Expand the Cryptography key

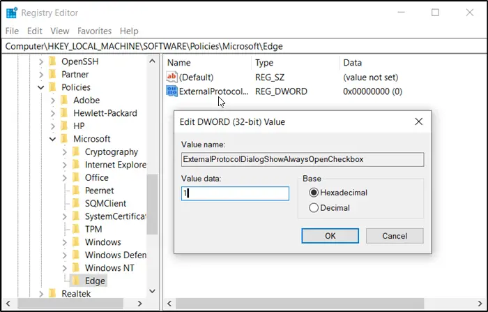64,151
